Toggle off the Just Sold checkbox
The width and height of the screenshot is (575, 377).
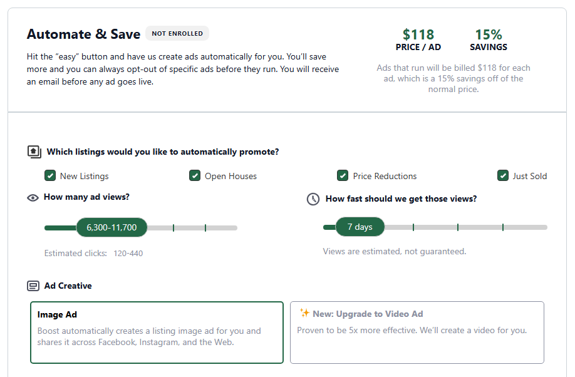coord(503,175)
